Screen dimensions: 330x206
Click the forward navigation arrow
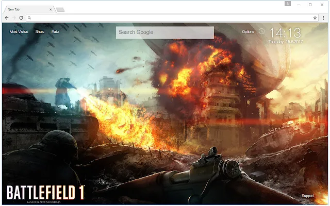click(14, 18)
